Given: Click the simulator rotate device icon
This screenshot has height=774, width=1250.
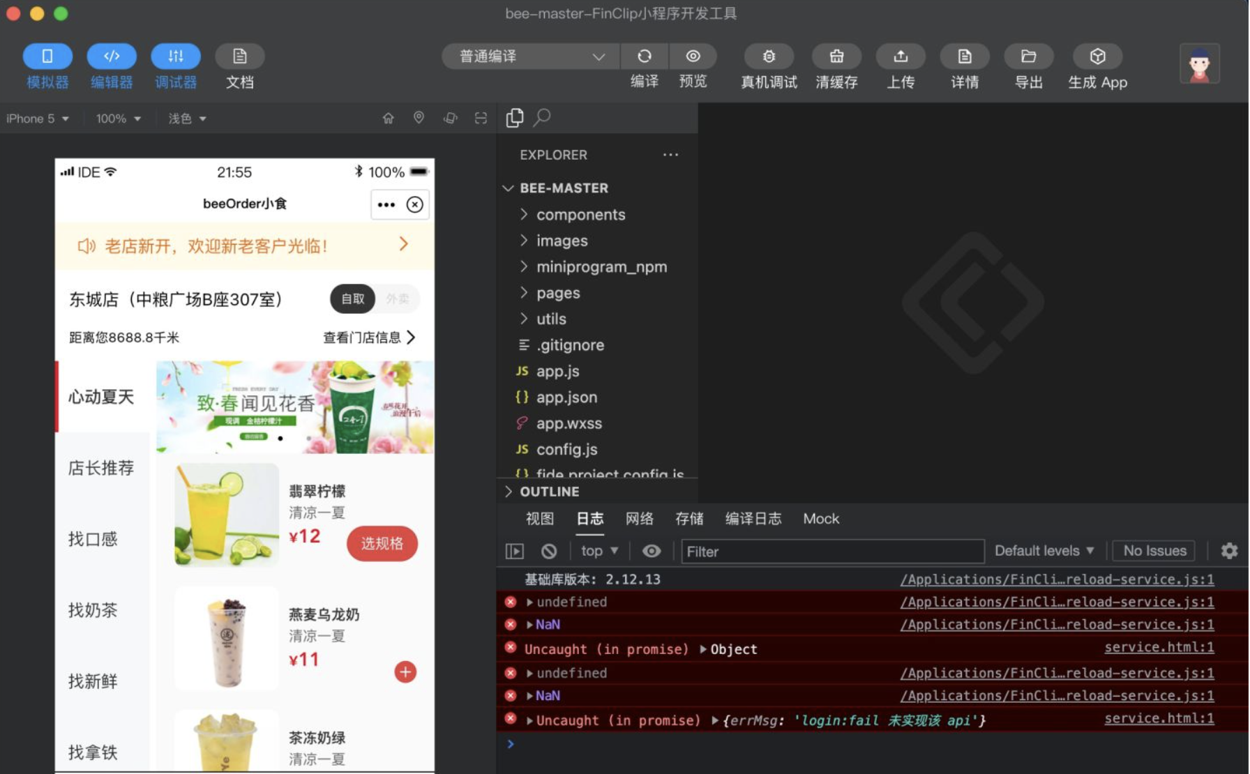Looking at the screenshot, I should 451,119.
